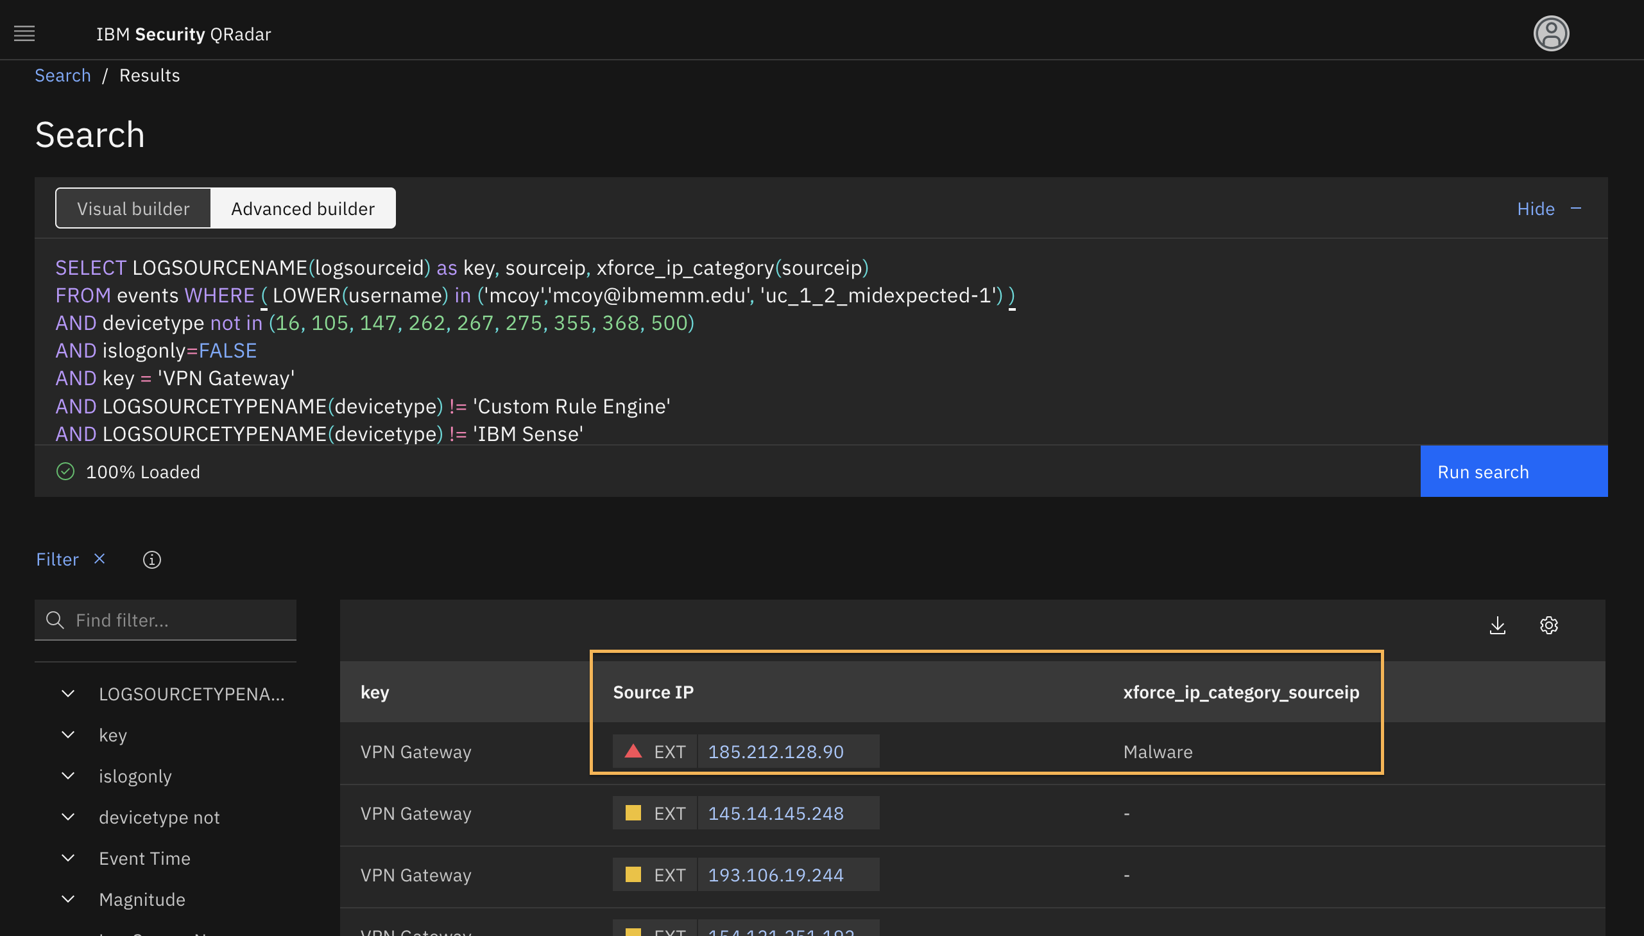Expand the Event Time filter
The image size is (1644, 936).
coord(68,858)
